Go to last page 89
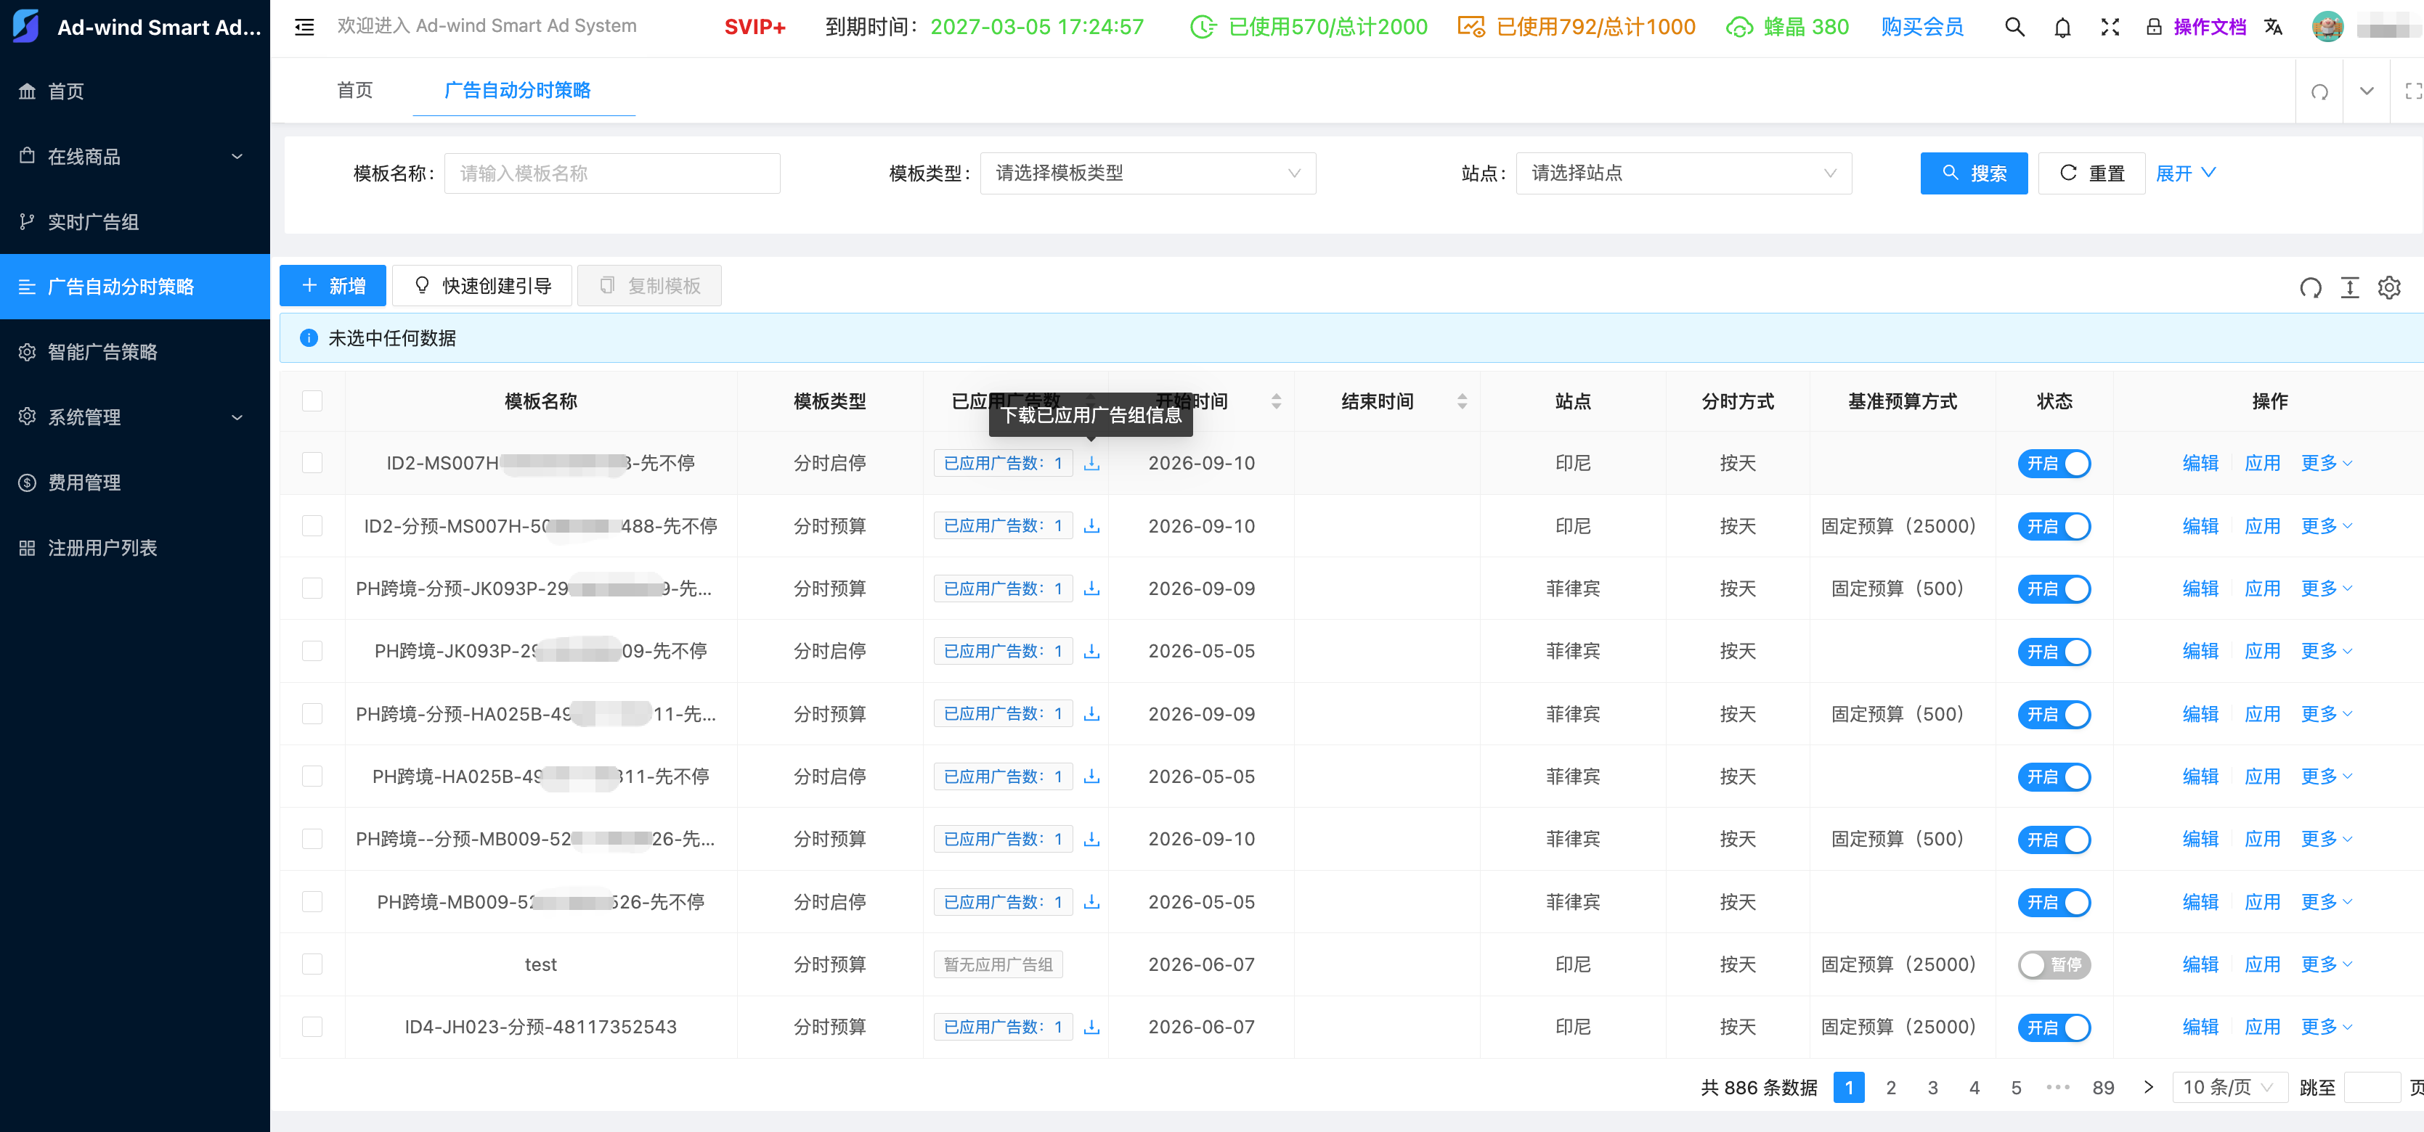The width and height of the screenshot is (2424, 1132). pos(2103,1088)
